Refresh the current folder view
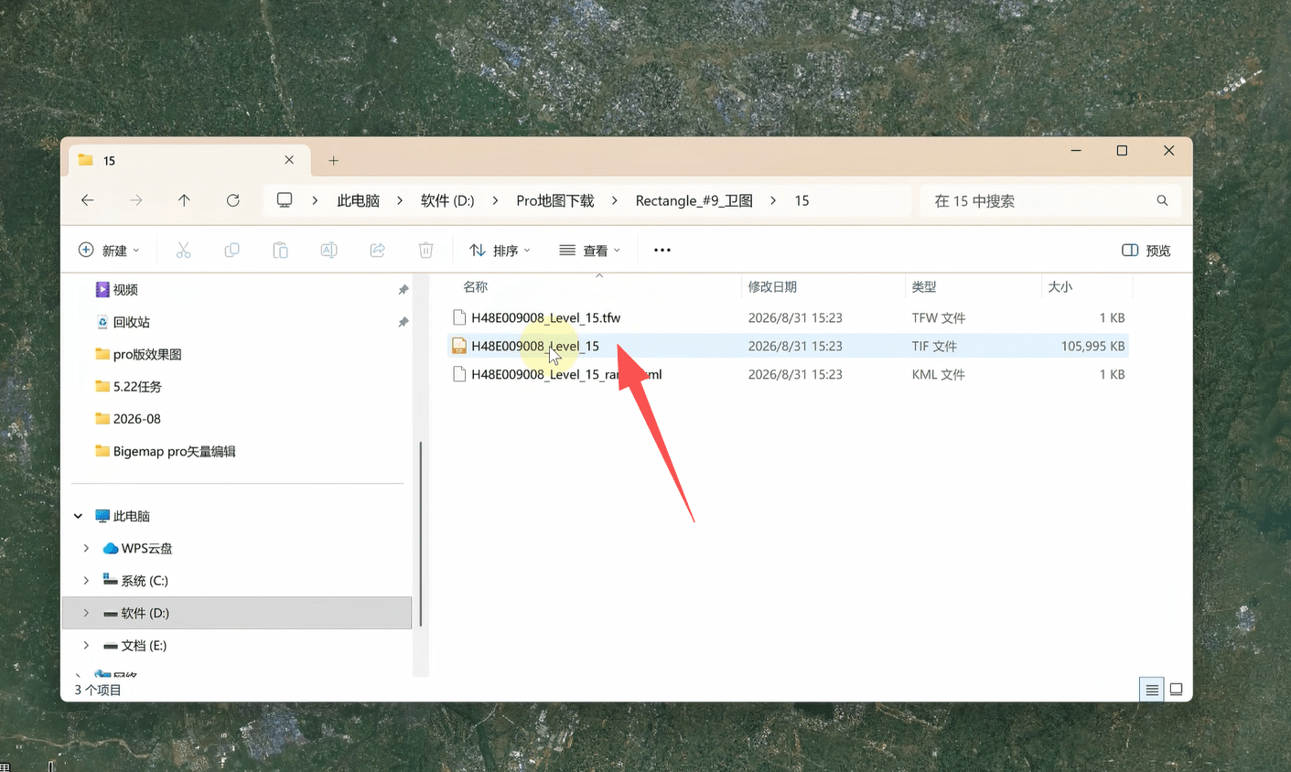This screenshot has height=772, width=1291. 233,200
